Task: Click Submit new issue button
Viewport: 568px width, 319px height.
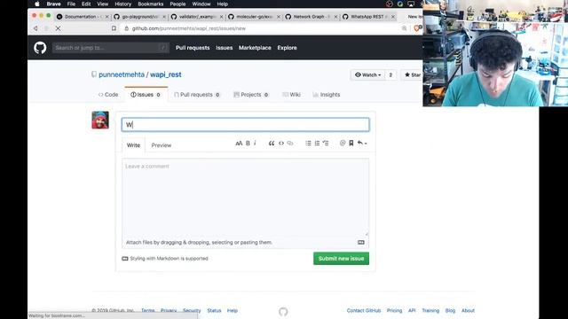Action: tap(341, 258)
